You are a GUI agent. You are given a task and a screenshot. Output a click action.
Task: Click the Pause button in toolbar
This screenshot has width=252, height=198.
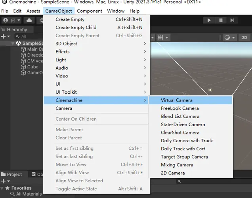click(221, 20)
